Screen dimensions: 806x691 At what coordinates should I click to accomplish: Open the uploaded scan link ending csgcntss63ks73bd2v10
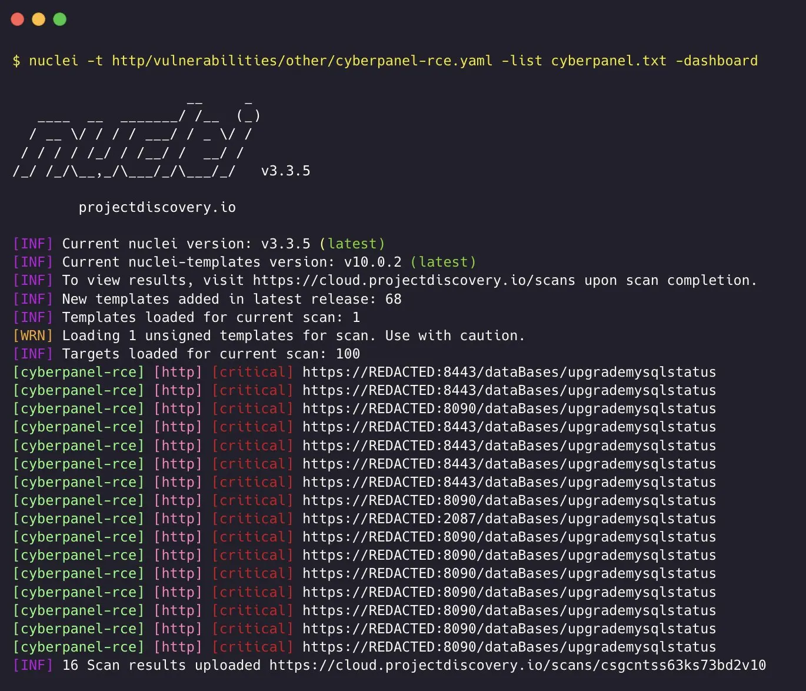coord(518,665)
